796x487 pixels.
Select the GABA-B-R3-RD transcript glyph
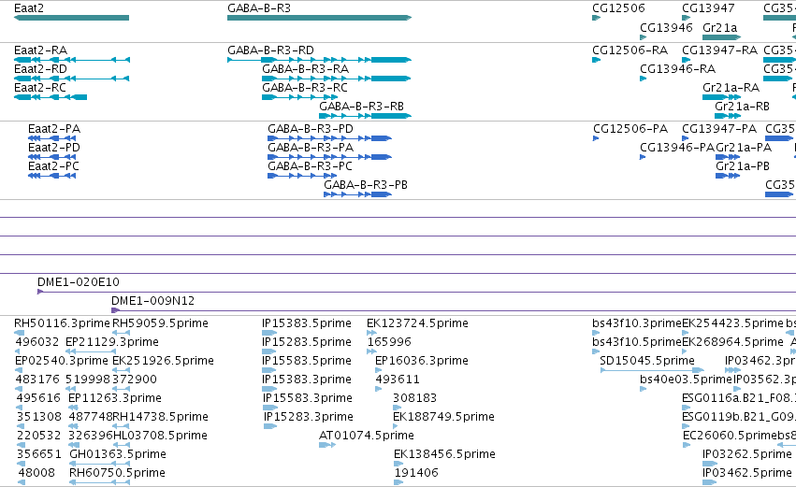[319, 60]
